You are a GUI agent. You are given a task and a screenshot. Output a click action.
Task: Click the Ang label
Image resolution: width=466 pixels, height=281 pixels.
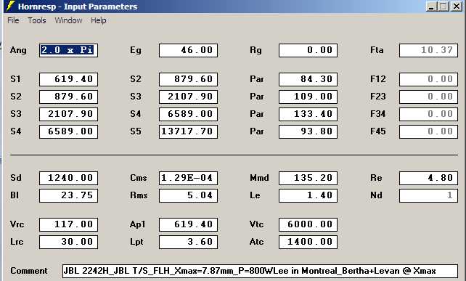click(x=18, y=50)
